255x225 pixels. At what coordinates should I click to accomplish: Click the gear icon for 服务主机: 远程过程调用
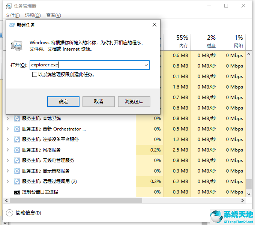point(17,181)
